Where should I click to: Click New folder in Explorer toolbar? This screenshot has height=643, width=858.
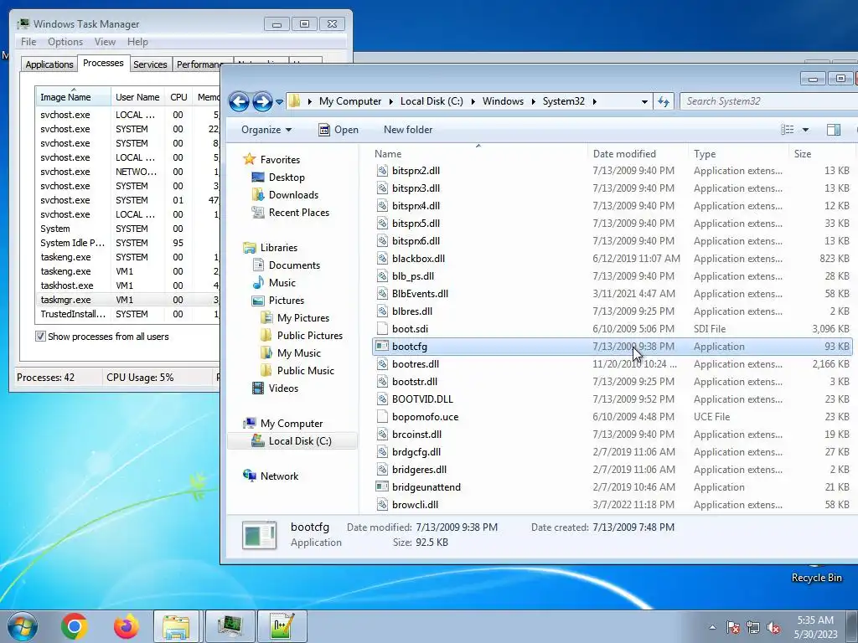408,130
